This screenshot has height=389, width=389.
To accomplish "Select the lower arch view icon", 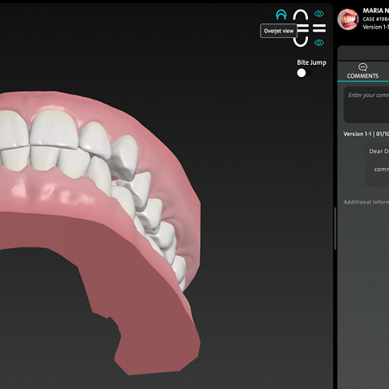I will 301,41.
